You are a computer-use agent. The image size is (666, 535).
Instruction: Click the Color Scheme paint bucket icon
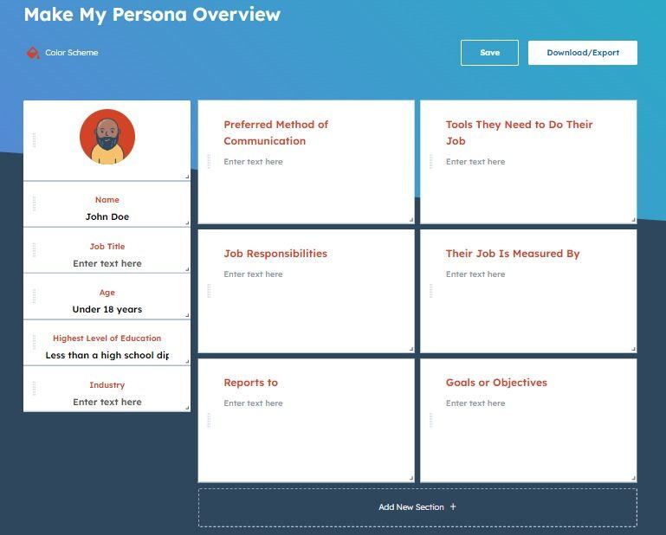tap(33, 53)
